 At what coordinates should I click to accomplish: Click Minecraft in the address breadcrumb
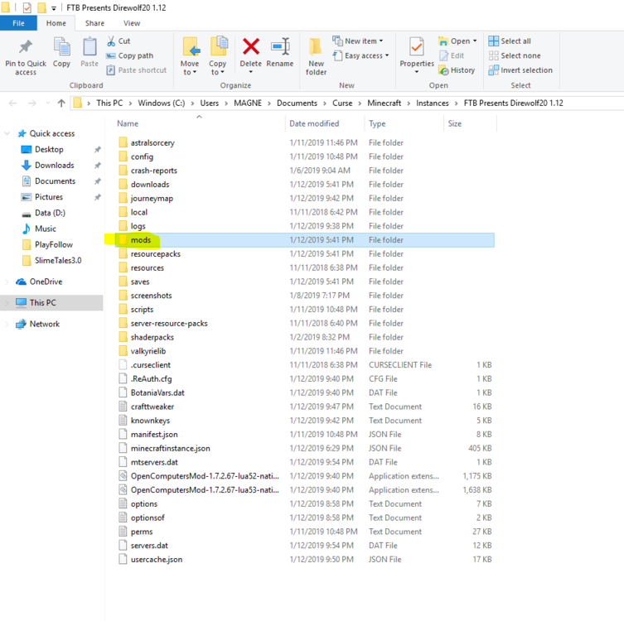(x=384, y=103)
